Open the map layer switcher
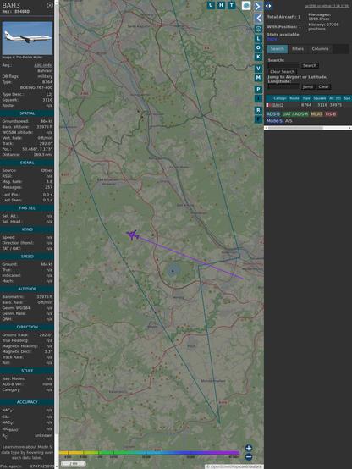The width and height of the screenshot is (352, 469). click(246, 5)
